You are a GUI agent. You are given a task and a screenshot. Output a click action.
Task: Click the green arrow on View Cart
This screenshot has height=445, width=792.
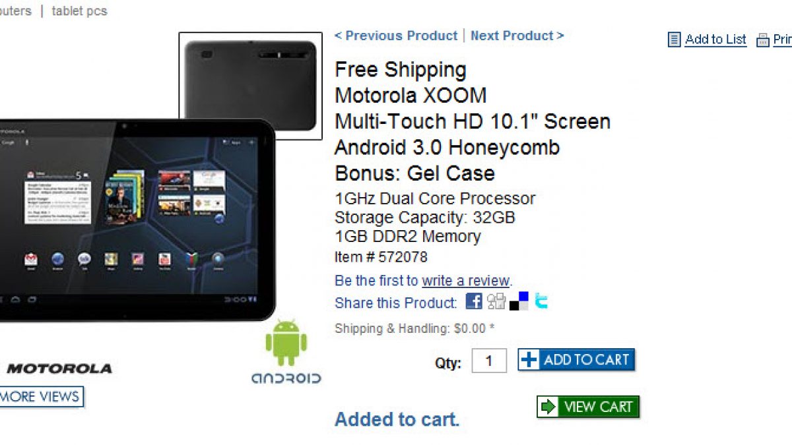click(x=548, y=407)
